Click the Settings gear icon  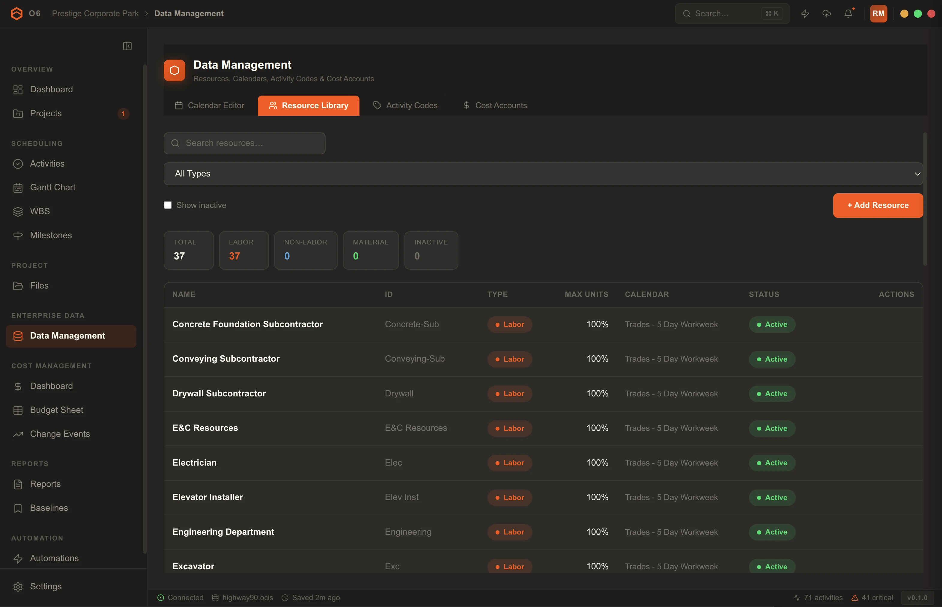18,587
